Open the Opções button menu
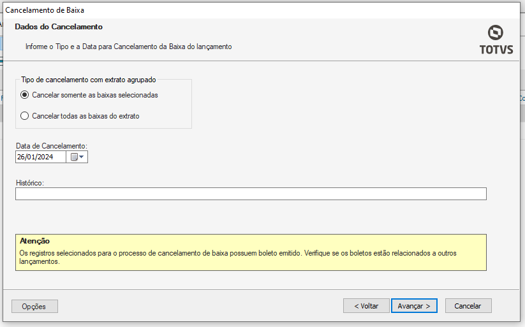This screenshot has width=525, height=327. click(x=34, y=306)
